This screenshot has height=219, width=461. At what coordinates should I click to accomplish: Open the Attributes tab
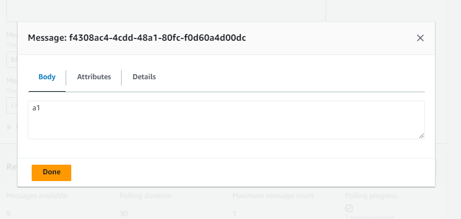pyautogui.click(x=94, y=77)
